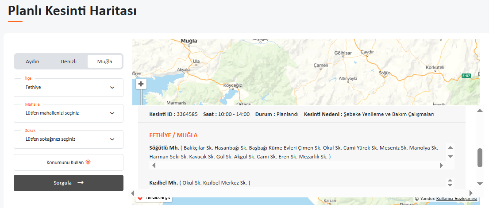This screenshot has width=489, height=208.
Task: Click the arrow icon on Sorgula
Action: 81,183
